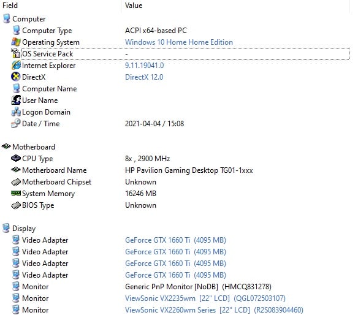
Task: Select the CPU Type label
Action: point(37,159)
